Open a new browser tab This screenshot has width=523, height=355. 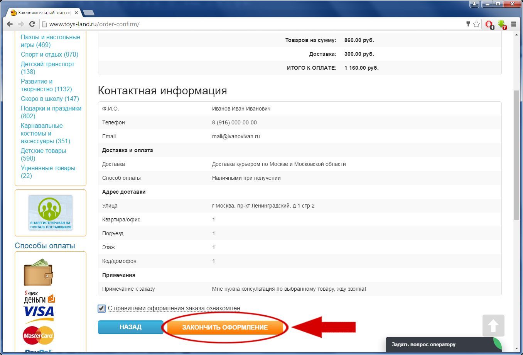[x=89, y=13]
